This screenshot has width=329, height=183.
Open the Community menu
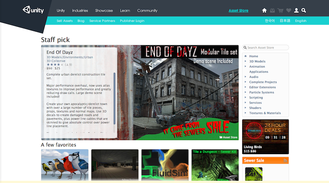147,11
